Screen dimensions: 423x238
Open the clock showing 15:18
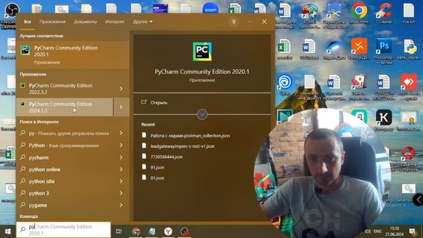[x=395, y=231]
